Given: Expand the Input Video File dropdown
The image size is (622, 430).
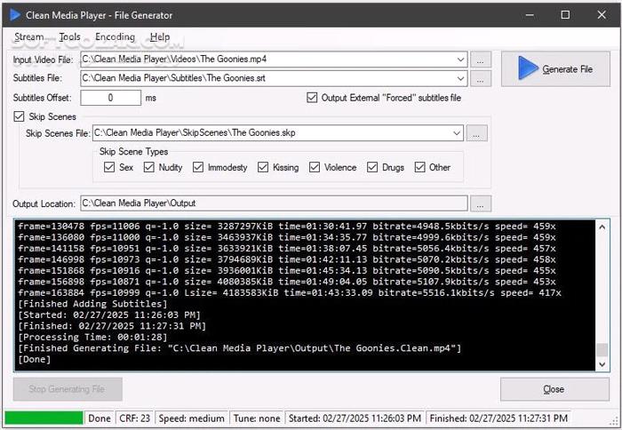Looking at the screenshot, I should [x=459, y=60].
